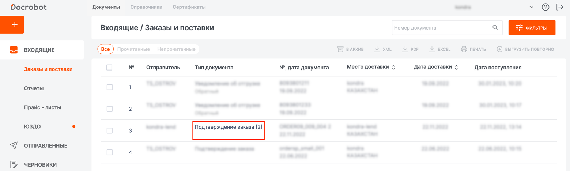This screenshot has width=570, height=171.
Task: Click the help question mark icon
Action: click(545, 7)
